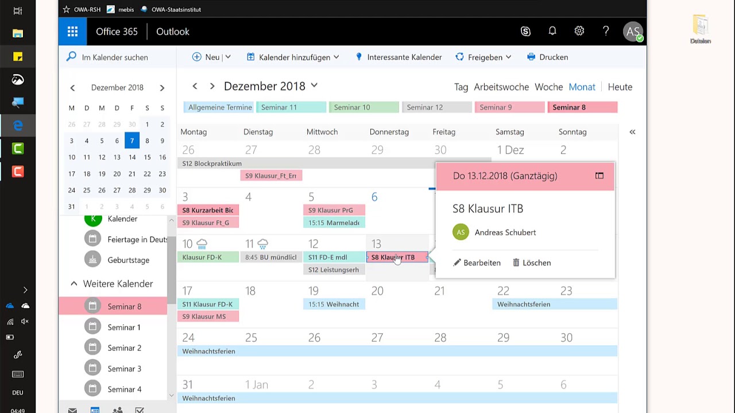Toggle the Seminar 1 calendar
This screenshot has width=735, height=413.
click(113, 327)
